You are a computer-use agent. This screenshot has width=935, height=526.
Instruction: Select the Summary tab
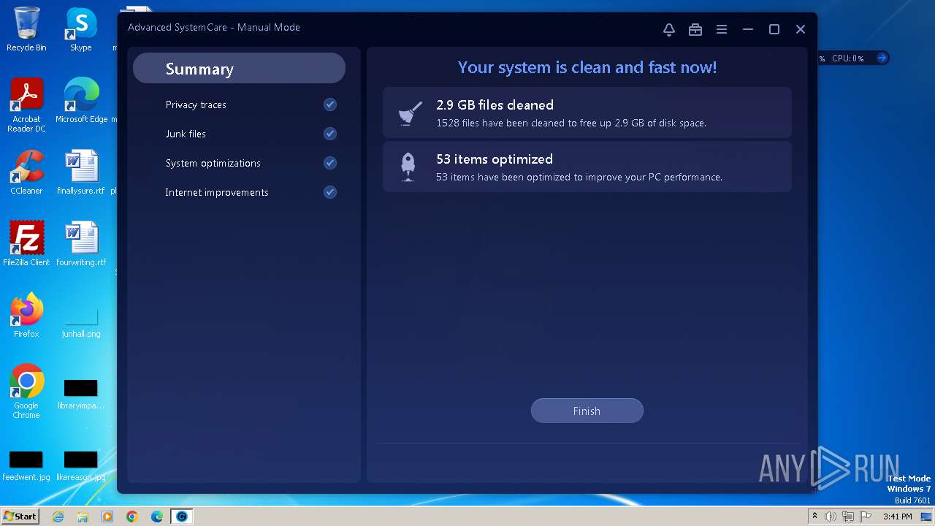(239, 69)
